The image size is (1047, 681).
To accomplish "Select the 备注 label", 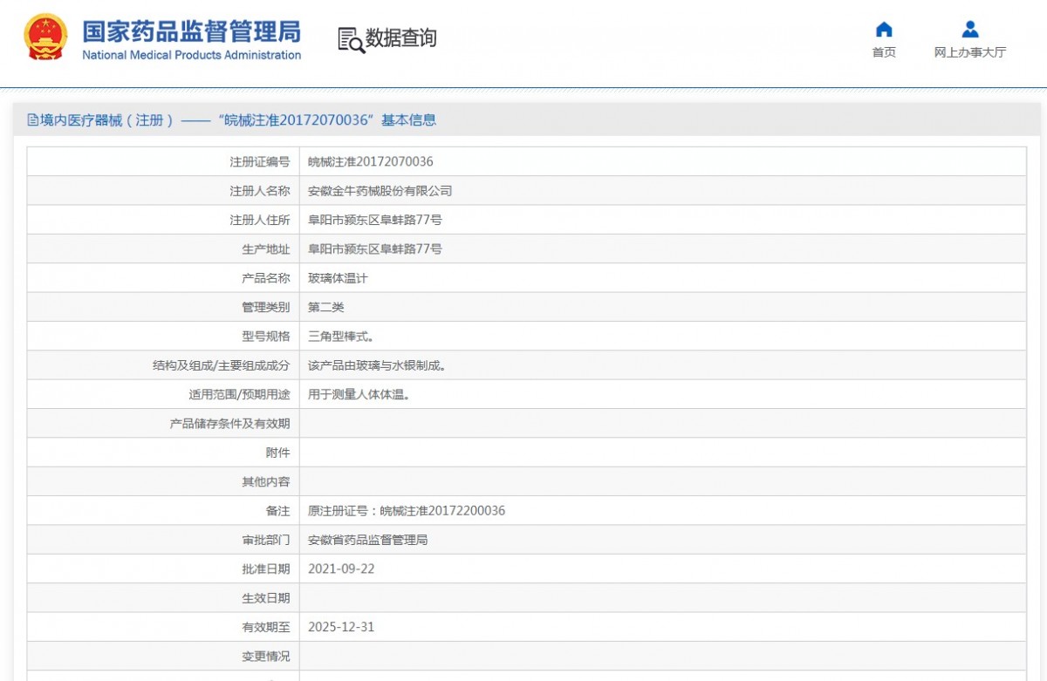I will point(277,511).
